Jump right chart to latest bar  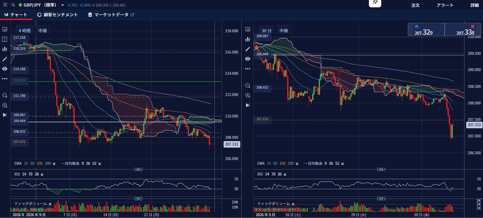coord(248,105)
